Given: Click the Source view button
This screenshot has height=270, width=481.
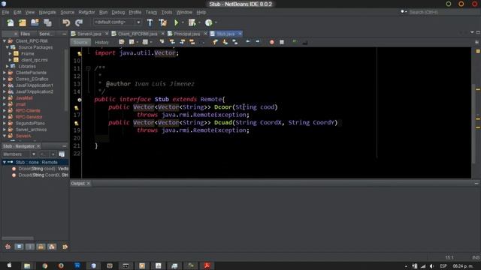Looking at the screenshot, I should [80, 42].
